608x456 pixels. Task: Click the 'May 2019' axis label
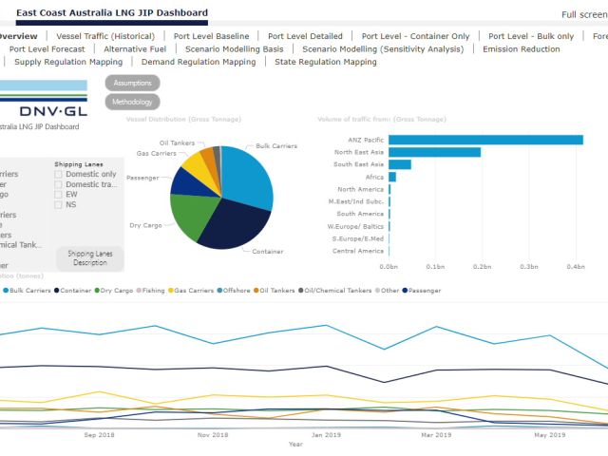(x=550, y=435)
